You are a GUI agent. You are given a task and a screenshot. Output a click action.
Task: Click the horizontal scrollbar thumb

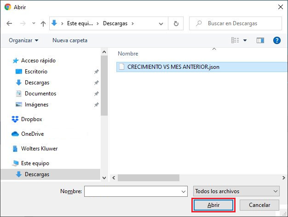pos(149,178)
